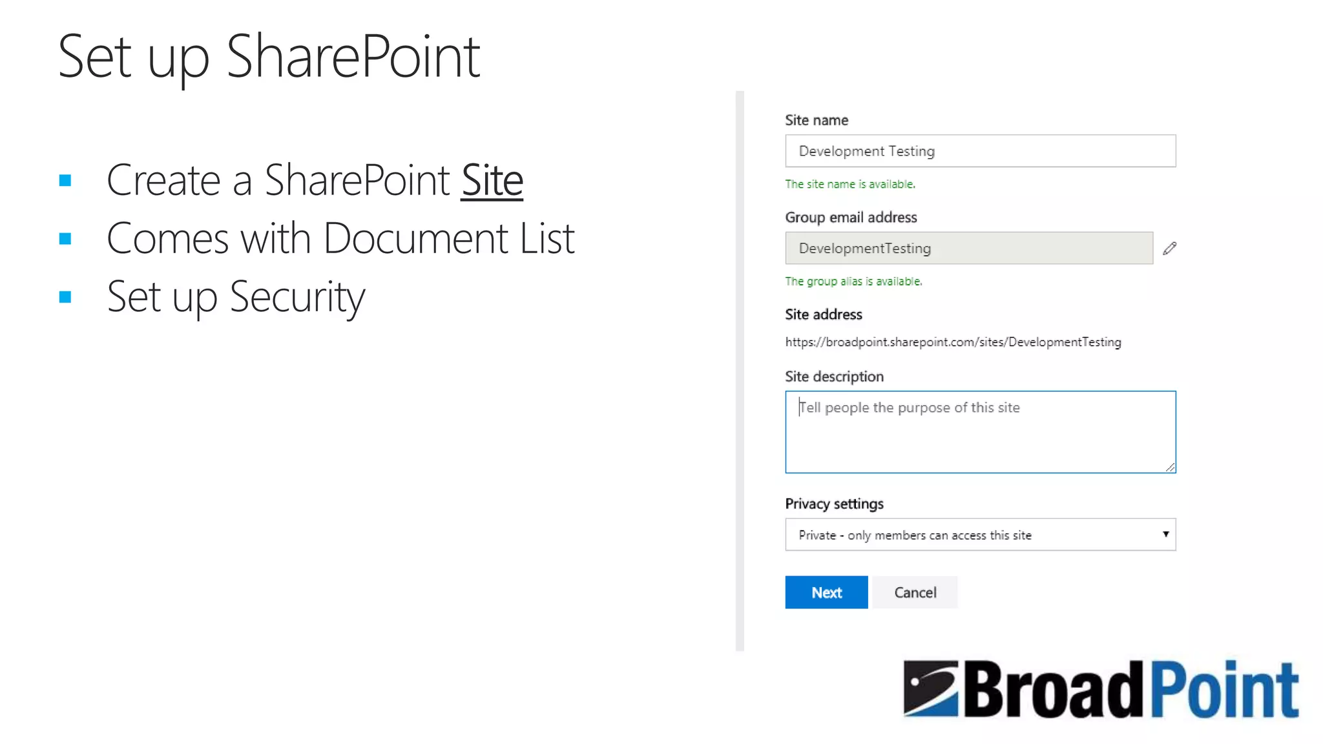
Task: Click the Cancel button
Action: click(915, 592)
